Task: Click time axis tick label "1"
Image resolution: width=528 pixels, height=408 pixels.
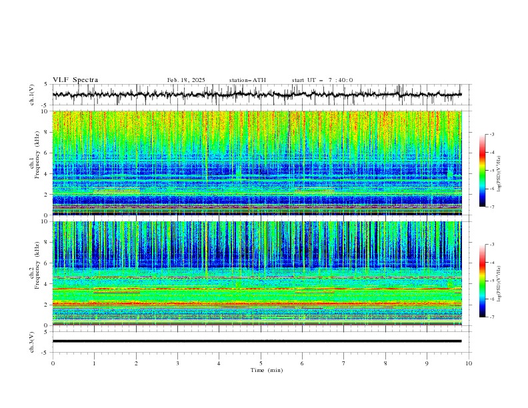Action: 94,363
